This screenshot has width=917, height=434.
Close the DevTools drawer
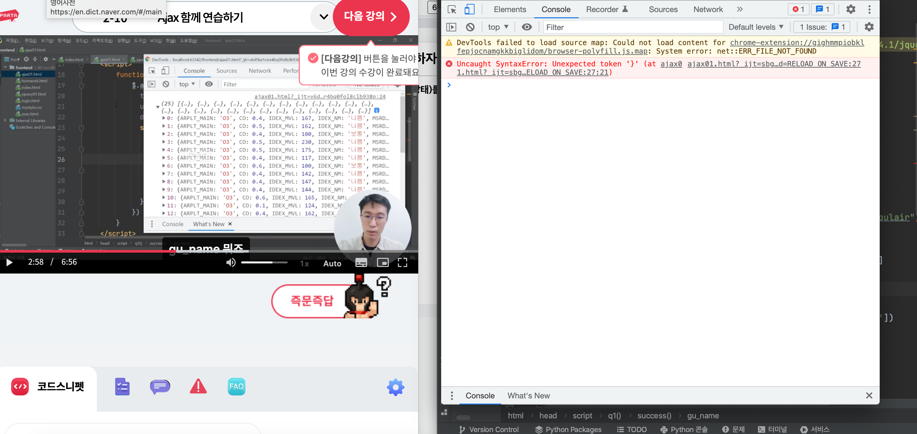(x=869, y=395)
